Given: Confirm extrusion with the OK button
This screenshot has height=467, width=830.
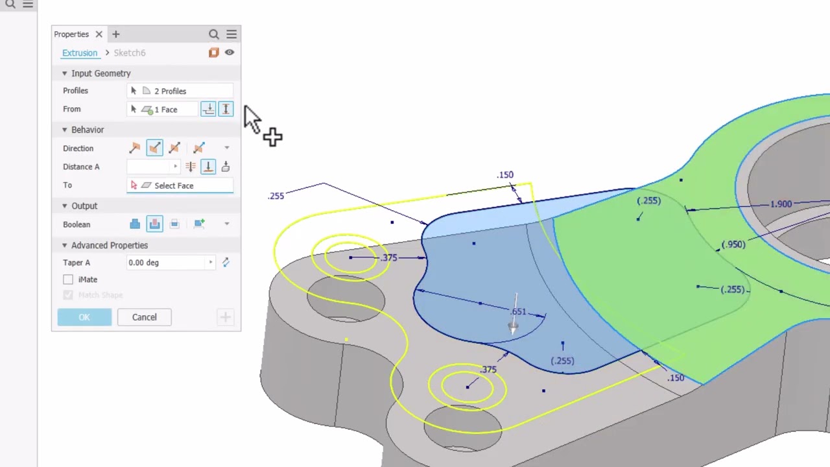Looking at the screenshot, I should (x=84, y=317).
